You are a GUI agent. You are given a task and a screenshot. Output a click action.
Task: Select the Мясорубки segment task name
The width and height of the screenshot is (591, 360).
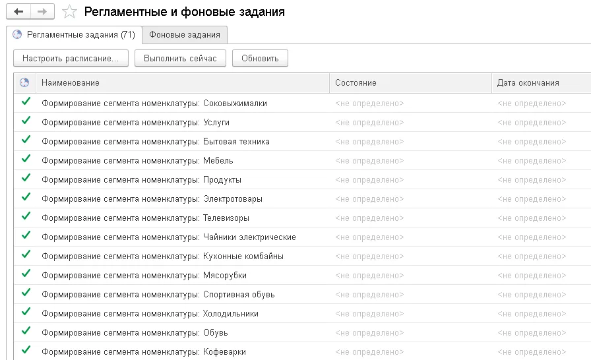coord(144,276)
